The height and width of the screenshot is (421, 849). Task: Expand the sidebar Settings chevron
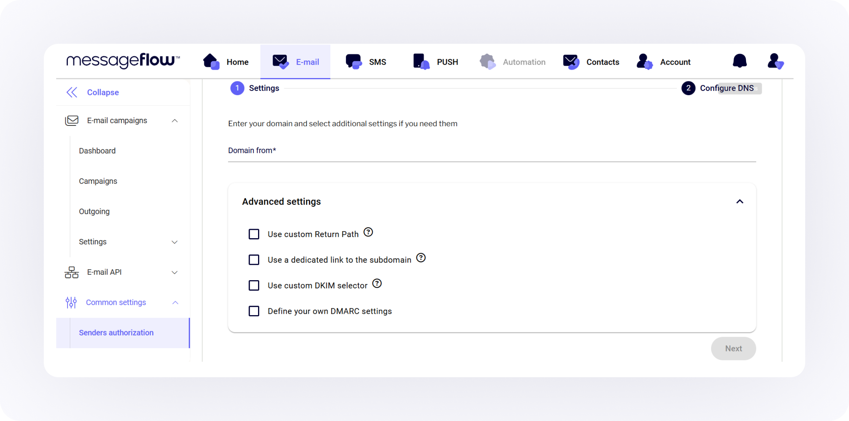pos(175,242)
